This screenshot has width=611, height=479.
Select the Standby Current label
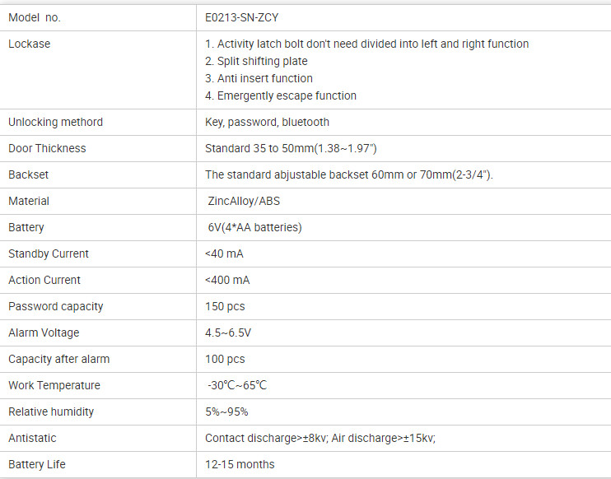click(49, 253)
